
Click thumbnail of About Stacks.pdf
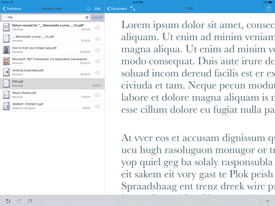click(x=6, y=95)
